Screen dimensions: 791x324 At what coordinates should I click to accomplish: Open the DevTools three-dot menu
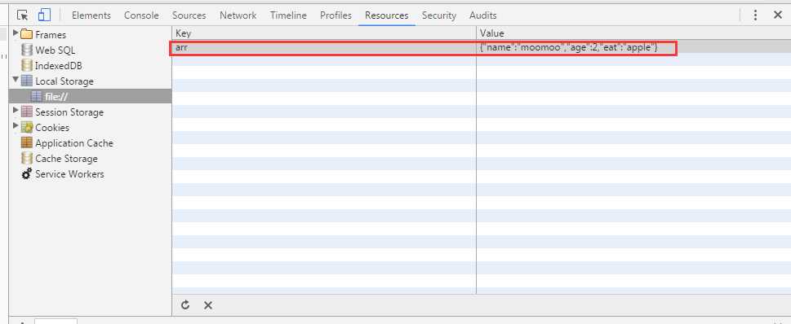coord(755,15)
